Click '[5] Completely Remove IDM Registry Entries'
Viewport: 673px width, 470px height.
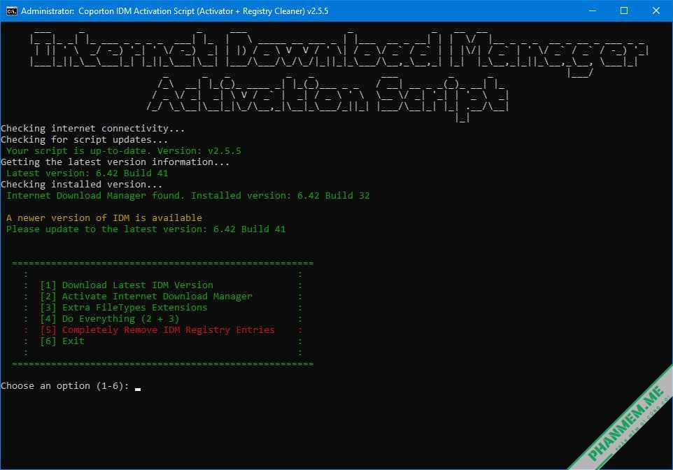pyautogui.click(x=157, y=329)
